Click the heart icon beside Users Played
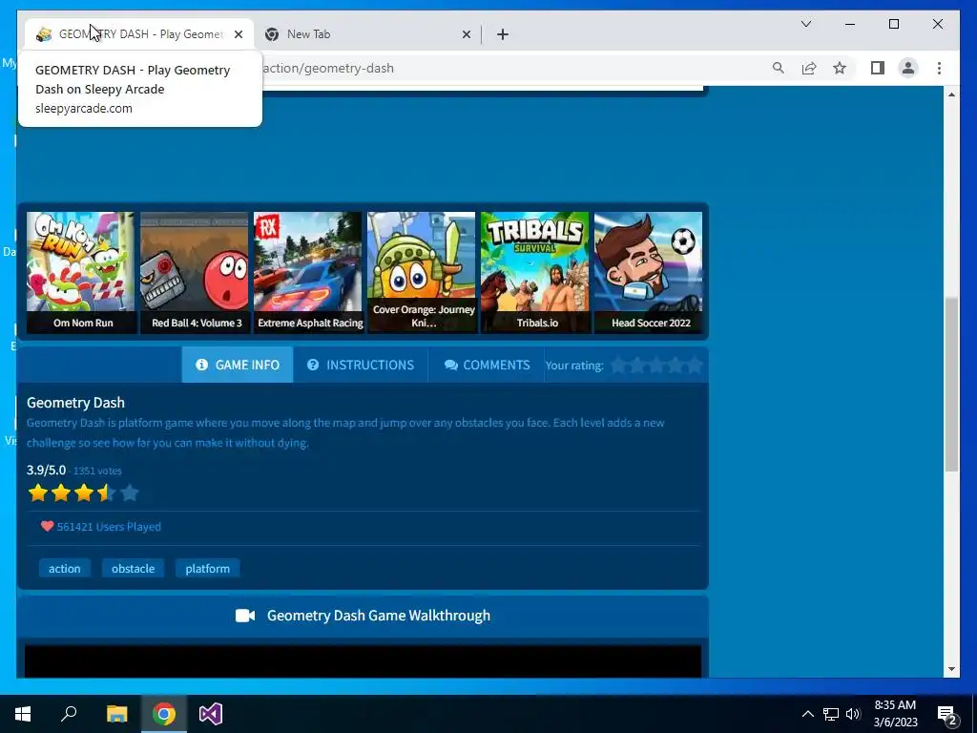977x733 pixels. coord(47,526)
